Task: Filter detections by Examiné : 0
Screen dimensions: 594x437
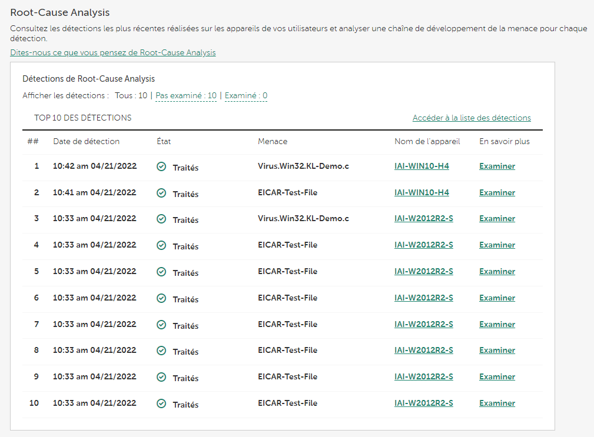Action: click(246, 96)
